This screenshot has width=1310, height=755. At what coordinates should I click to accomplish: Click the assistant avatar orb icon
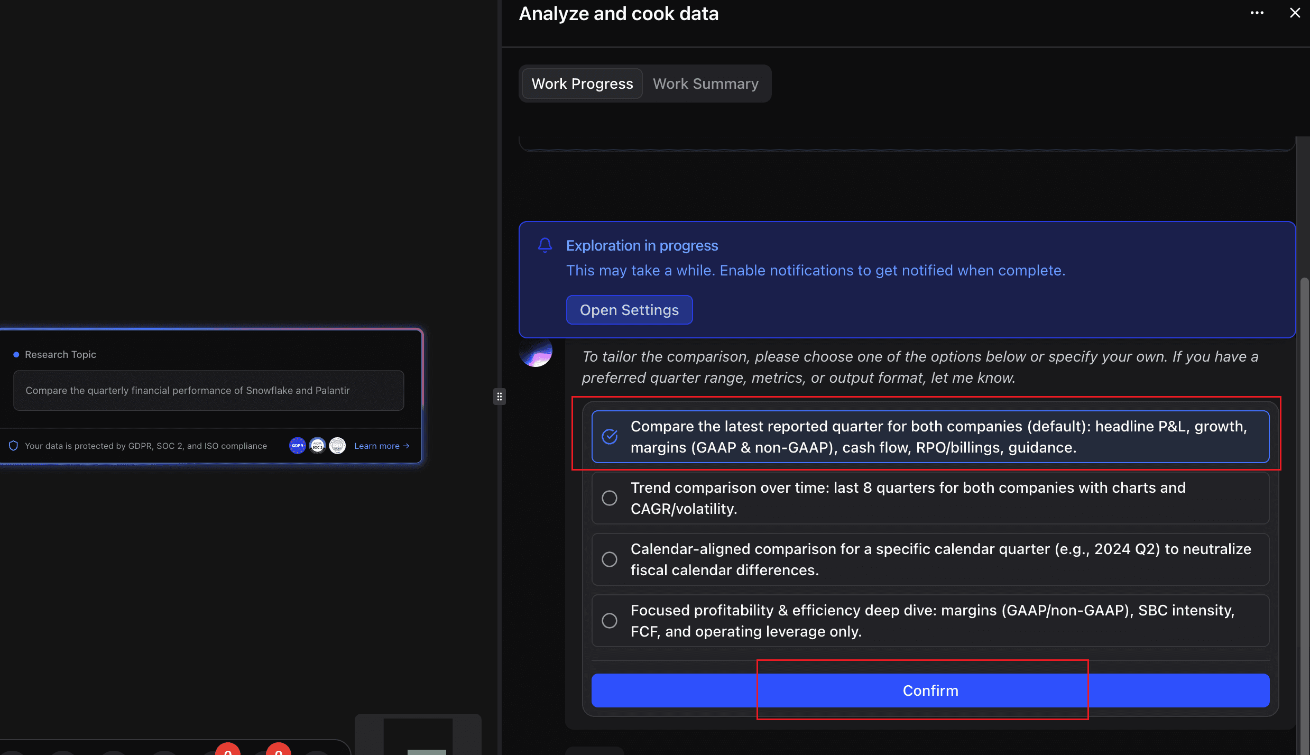click(536, 352)
